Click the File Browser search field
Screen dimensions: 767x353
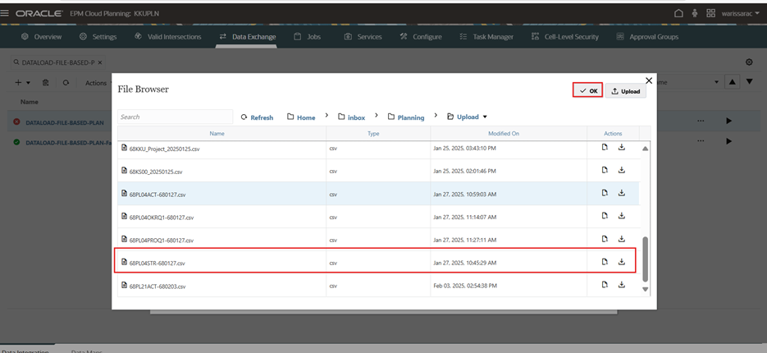175,117
